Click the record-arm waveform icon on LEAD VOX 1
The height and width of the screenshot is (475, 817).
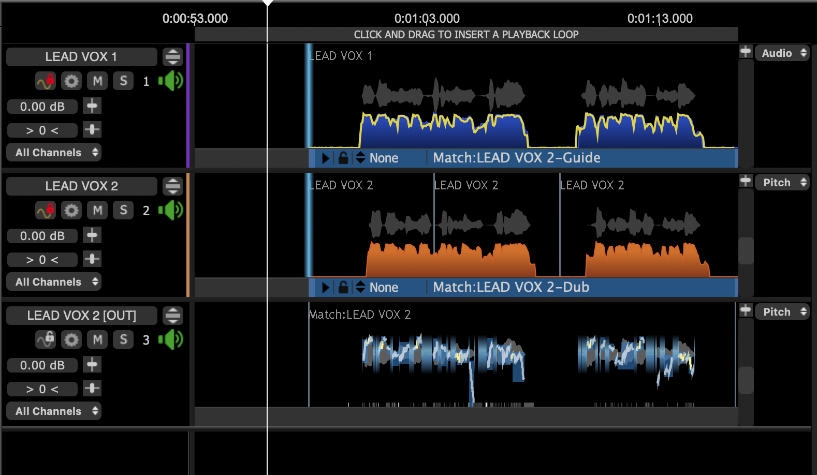[x=45, y=81]
